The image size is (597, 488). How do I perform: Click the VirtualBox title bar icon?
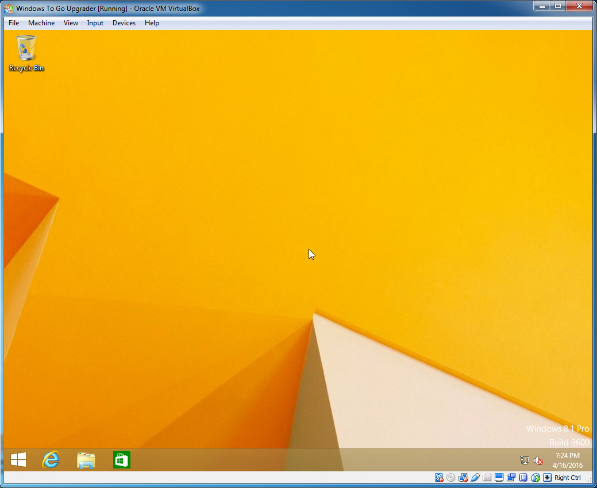coord(9,8)
